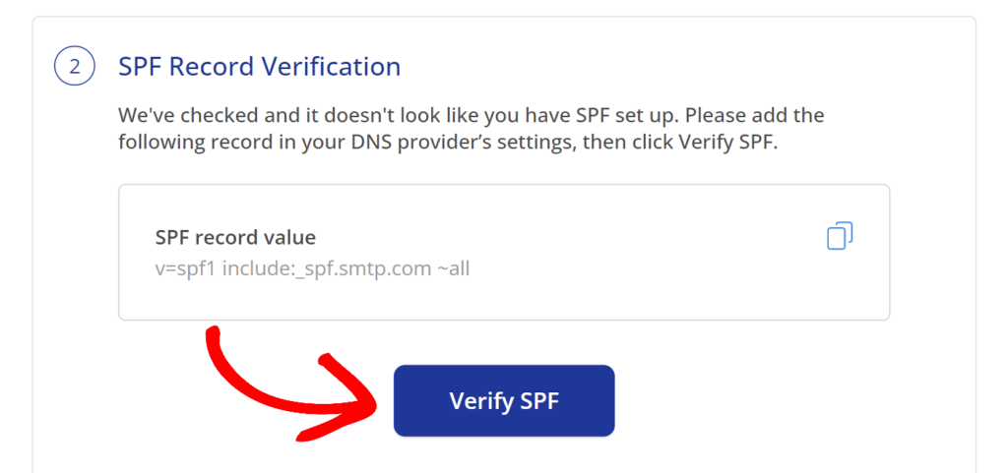Click the Verify SPF button
Viewport: 1008px width, 473px height.
click(504, 400)
